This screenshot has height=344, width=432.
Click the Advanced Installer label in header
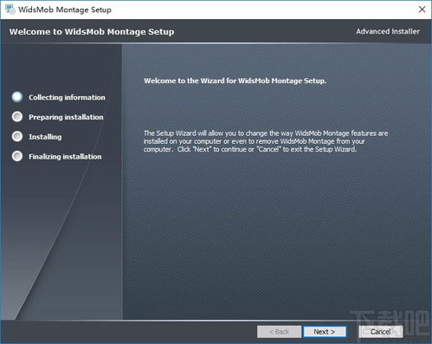[388, 31]
